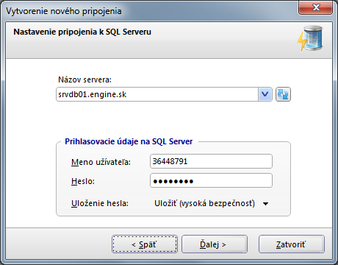
Task: Expand the server name dropdown arrow
Action: (265, 94)
